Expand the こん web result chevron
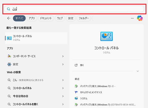Viewport: 148px width, 108px height. 63,80
